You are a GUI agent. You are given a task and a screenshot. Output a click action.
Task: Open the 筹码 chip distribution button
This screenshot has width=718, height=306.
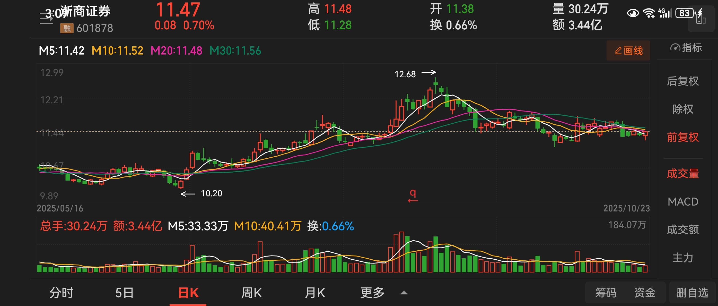606,293
